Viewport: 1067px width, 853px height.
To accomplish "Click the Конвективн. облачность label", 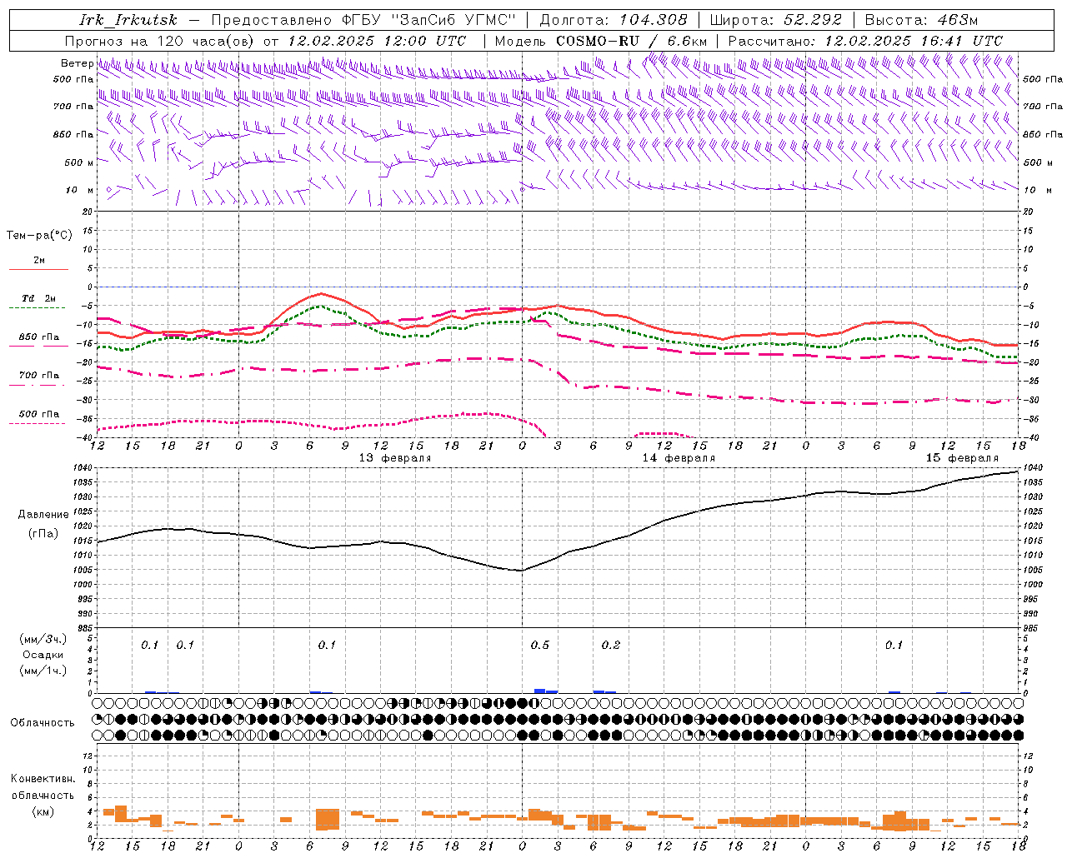I will (x=43, y=787).
